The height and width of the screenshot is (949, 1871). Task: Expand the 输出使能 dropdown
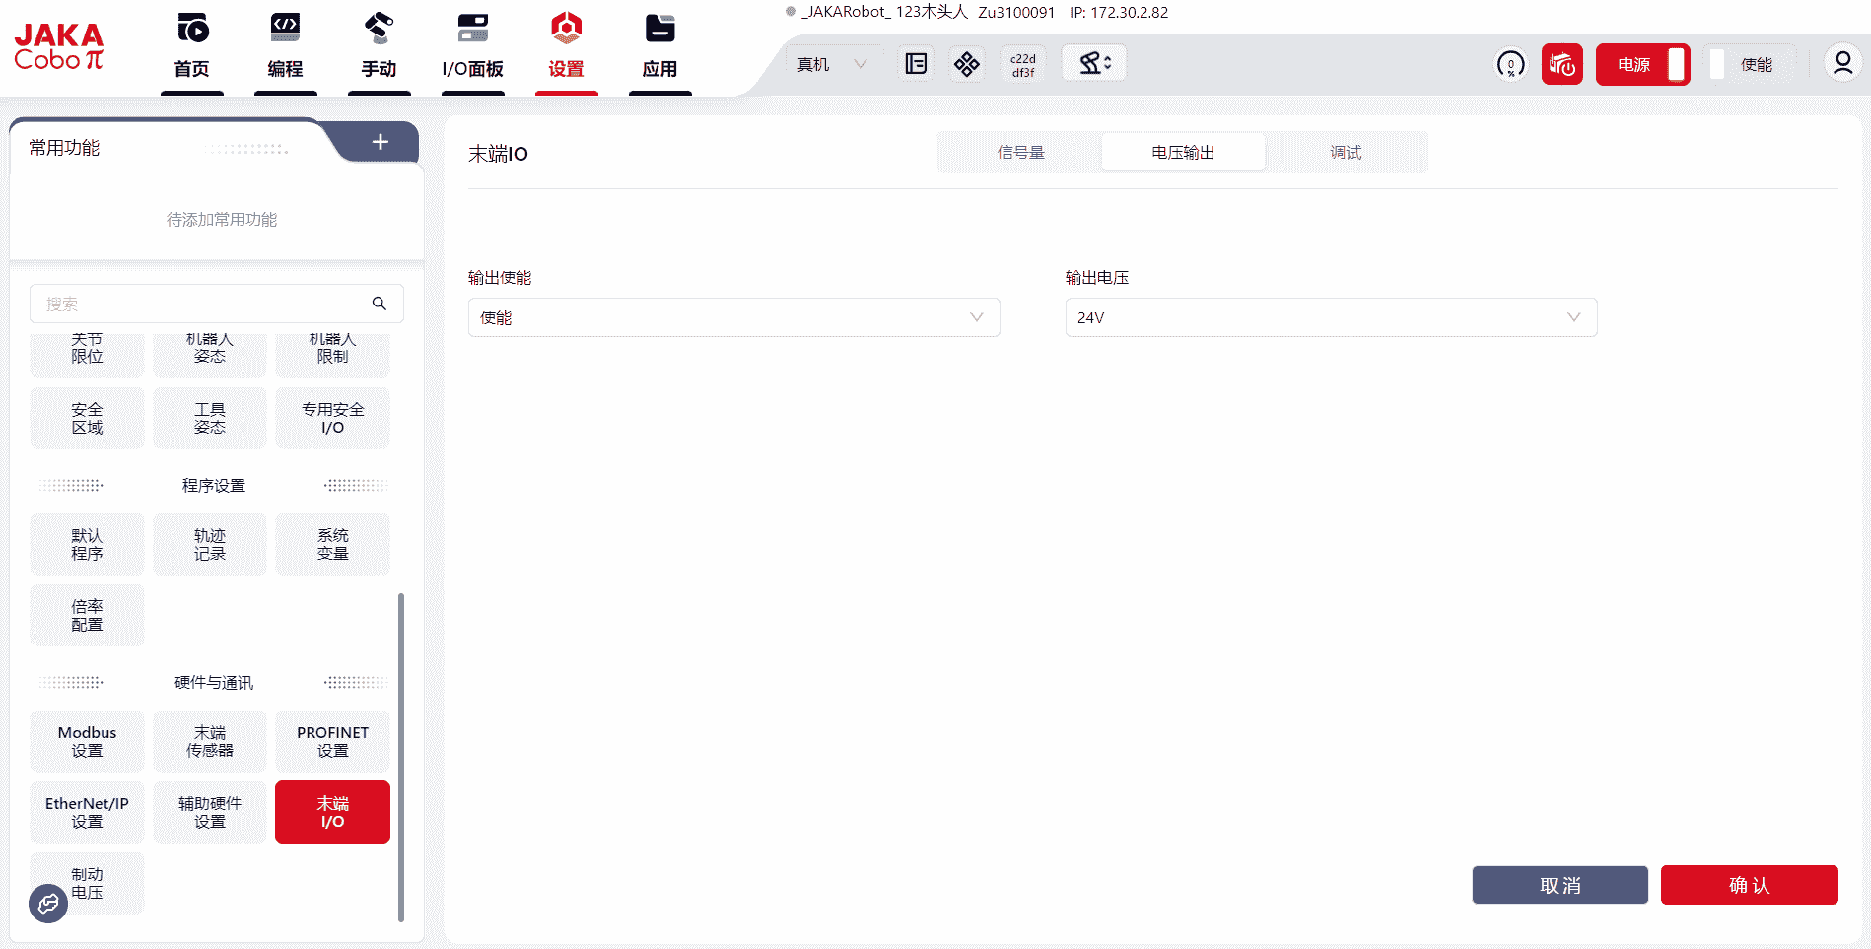733,317
